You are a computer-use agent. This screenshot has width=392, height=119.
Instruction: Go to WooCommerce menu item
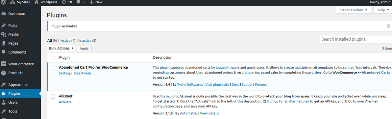tap(21, 64)
